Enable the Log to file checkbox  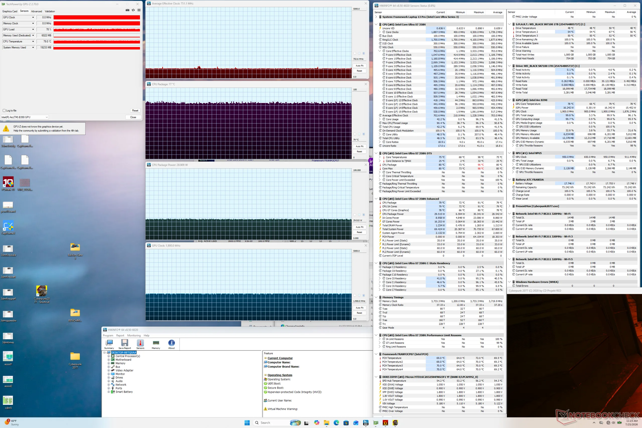4,111
